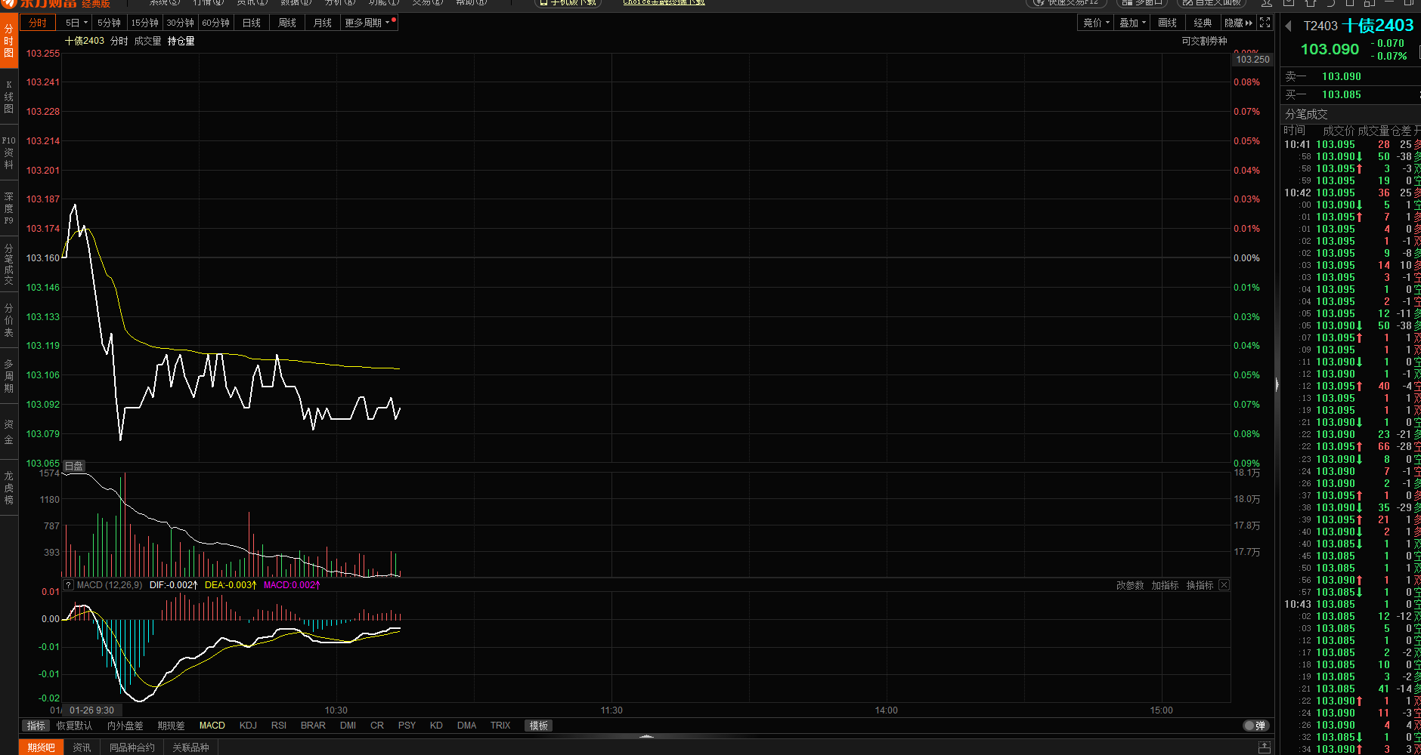
Task: Click the 画线 drawing button
Action: 1168,23
